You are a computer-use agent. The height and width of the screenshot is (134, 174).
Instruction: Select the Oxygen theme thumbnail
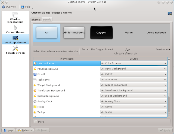tap(101, 33)
